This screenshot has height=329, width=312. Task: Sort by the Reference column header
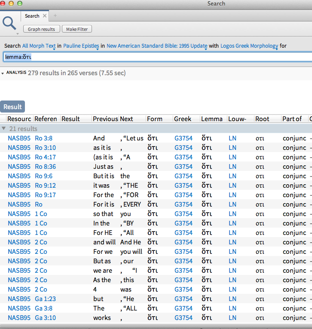(x=46, y=119)
